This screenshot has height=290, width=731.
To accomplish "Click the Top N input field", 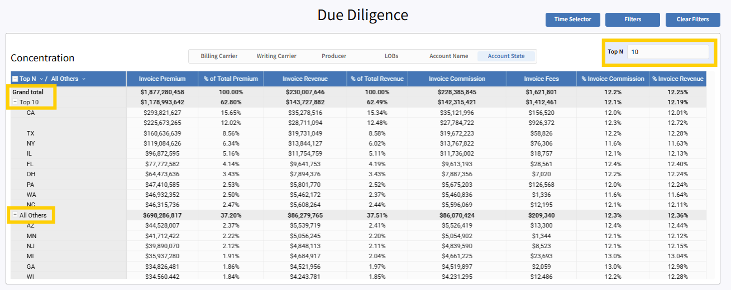I will tap(667, 52).
